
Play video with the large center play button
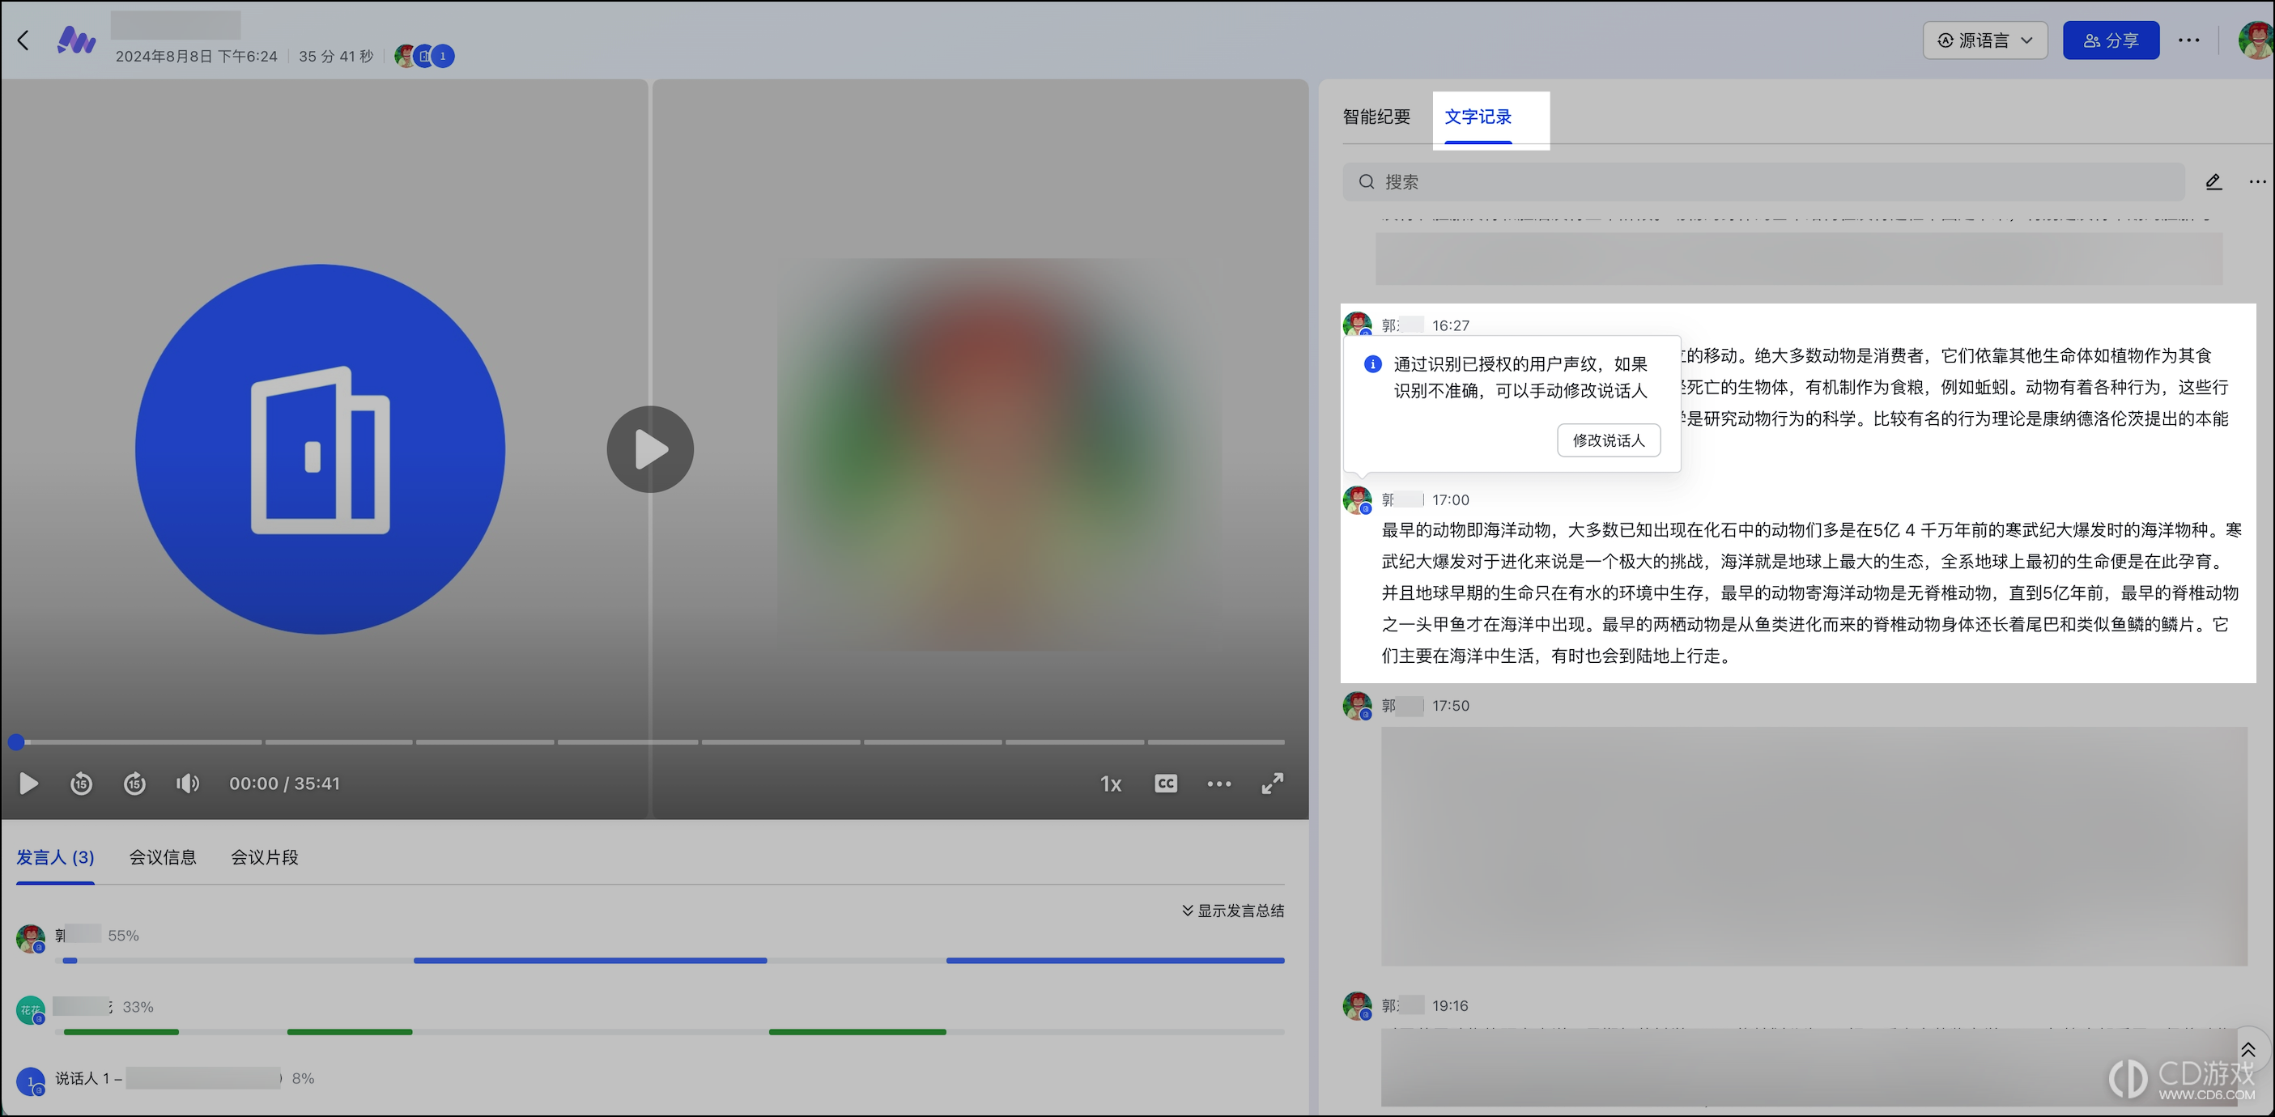[x=650, y=449]
